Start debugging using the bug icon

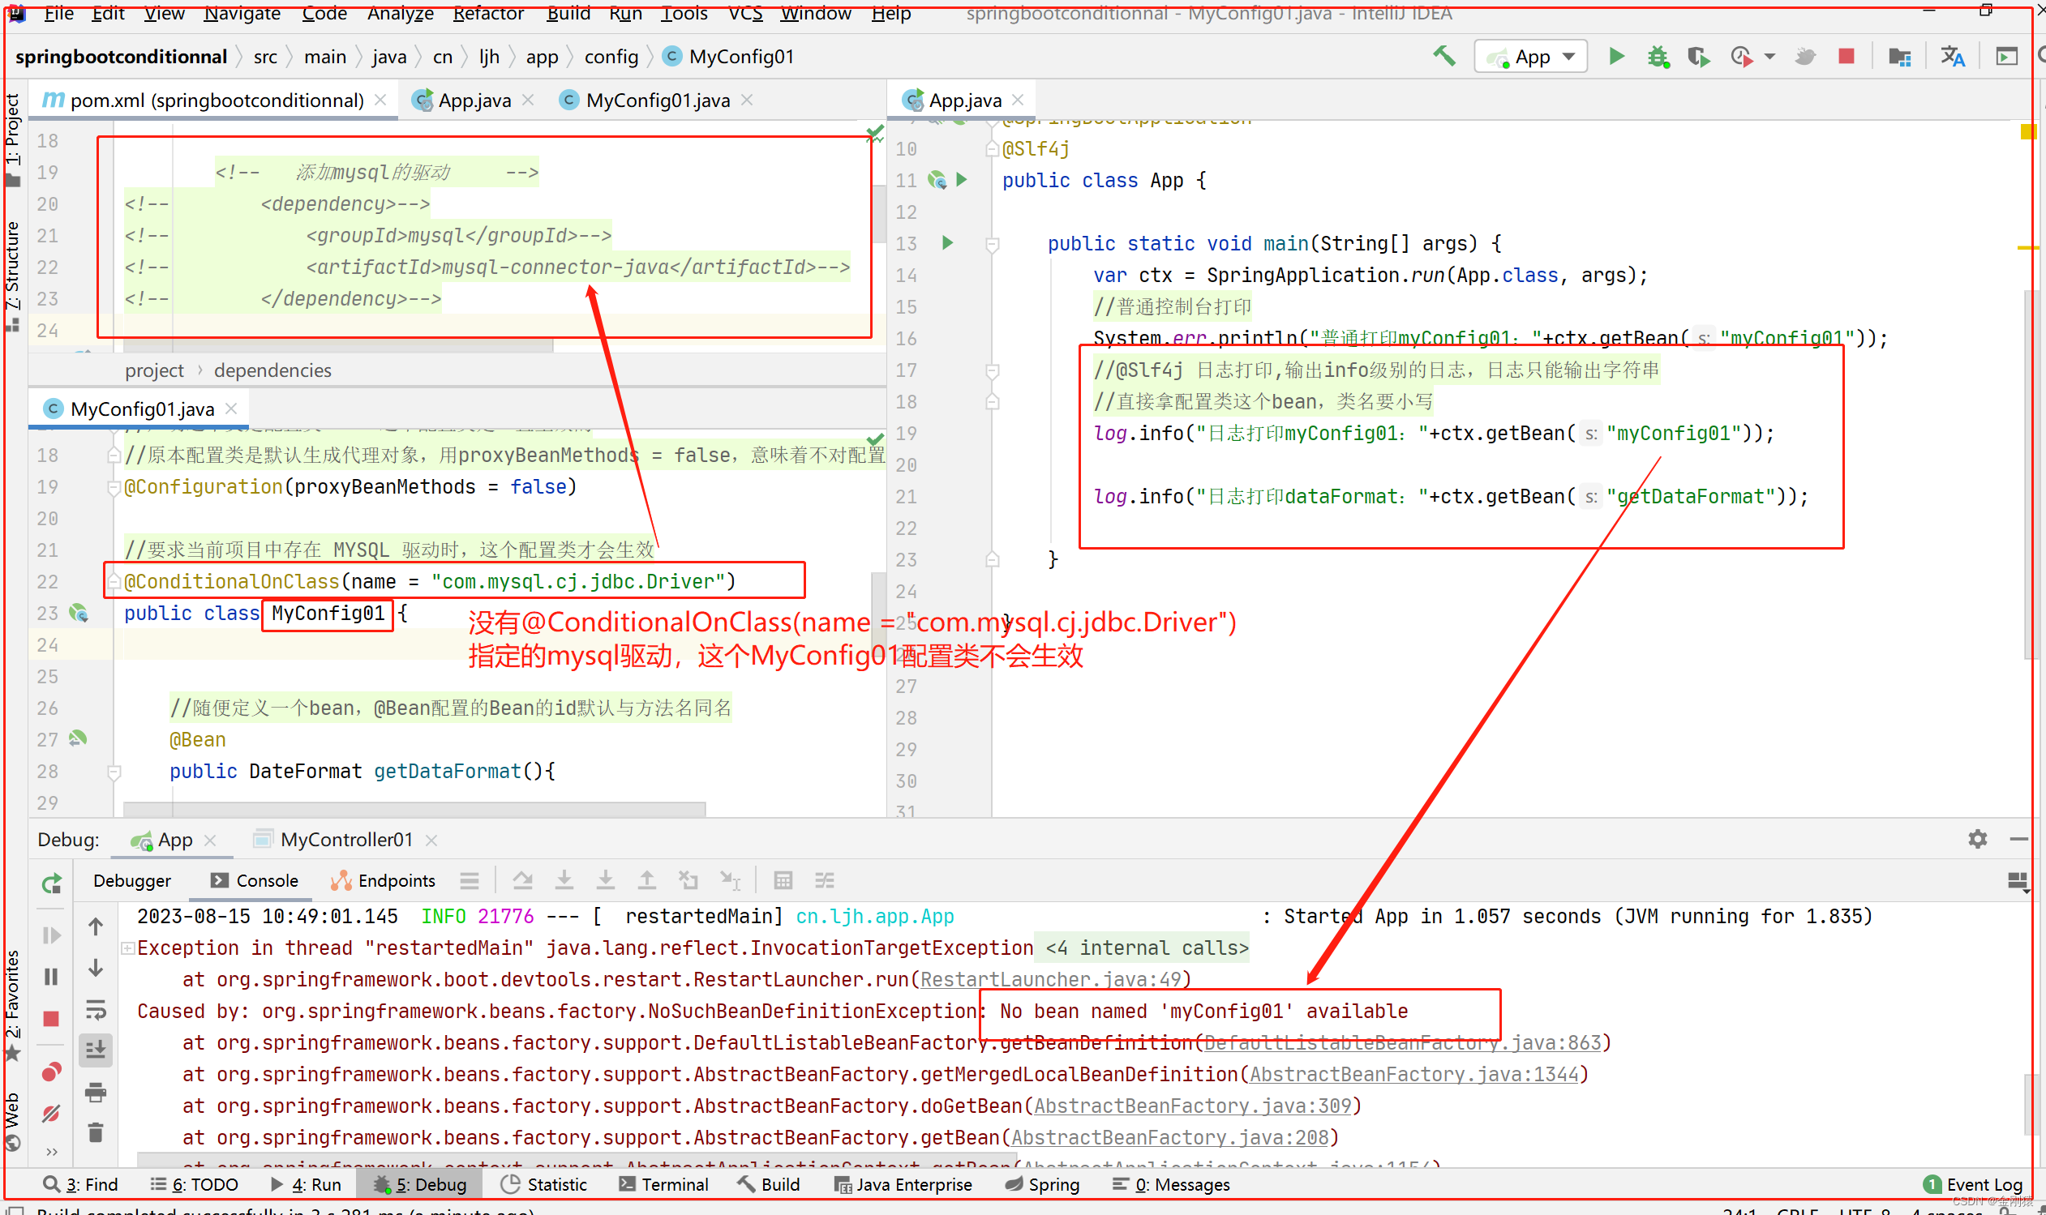pos(1658,56)
